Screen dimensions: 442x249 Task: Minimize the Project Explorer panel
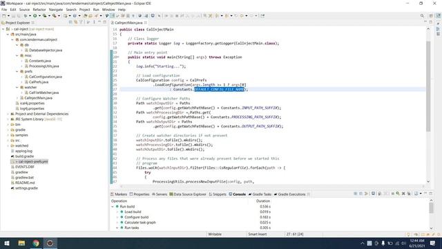(99, 22)
